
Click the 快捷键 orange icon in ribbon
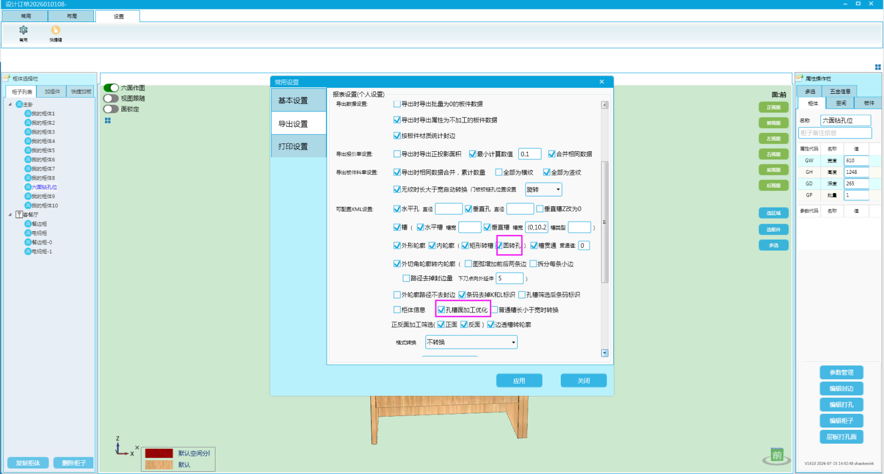[x=56, y=30]
